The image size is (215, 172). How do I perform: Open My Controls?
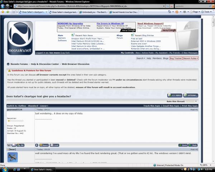tap(127, 53)
